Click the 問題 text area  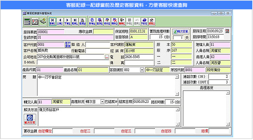106,85
